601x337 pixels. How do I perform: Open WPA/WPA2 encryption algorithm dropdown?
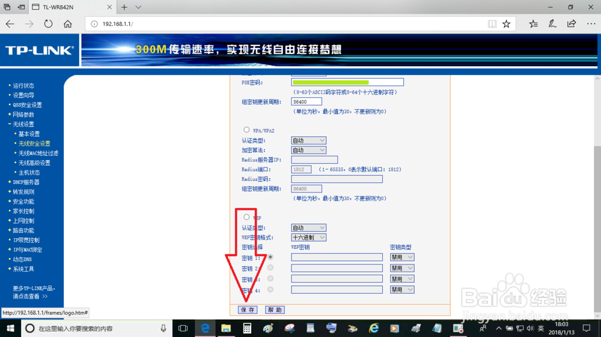click(308, 150)
